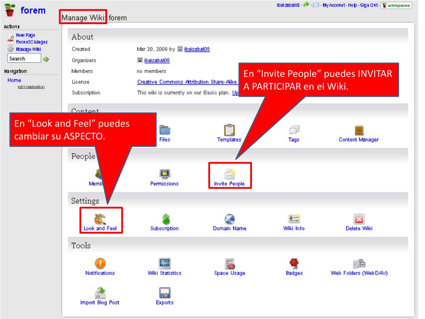Open the Web Folders (WebDAV) icon

(359, 263)
